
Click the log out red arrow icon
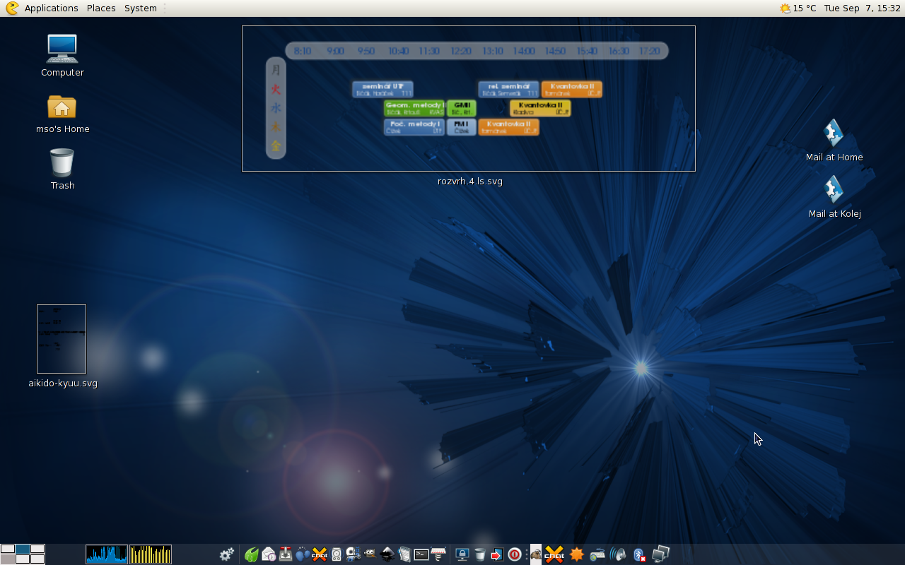pyautogui.click(x=497, y=554)
